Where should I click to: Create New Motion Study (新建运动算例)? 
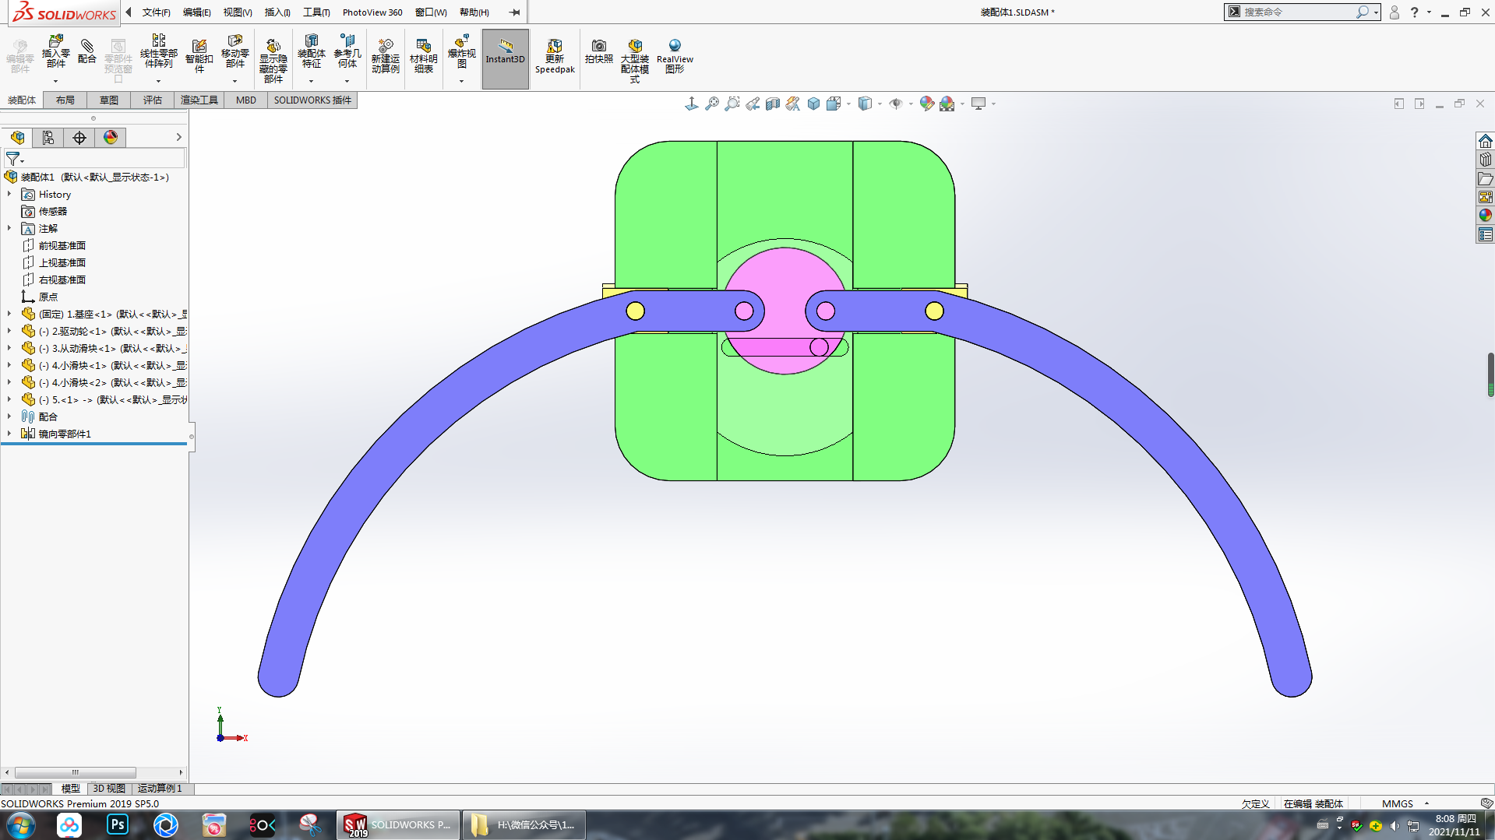point(385,56)
